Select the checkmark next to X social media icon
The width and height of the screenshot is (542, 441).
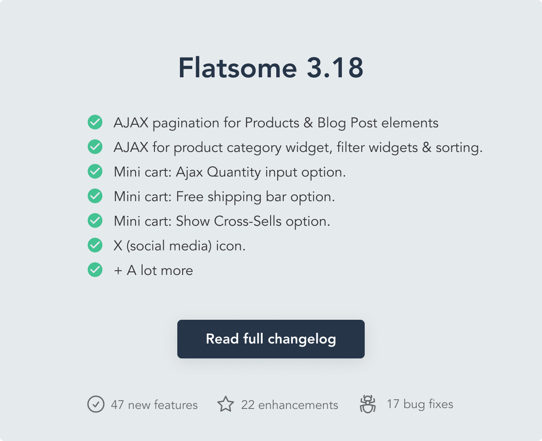(x=95, y=245)
